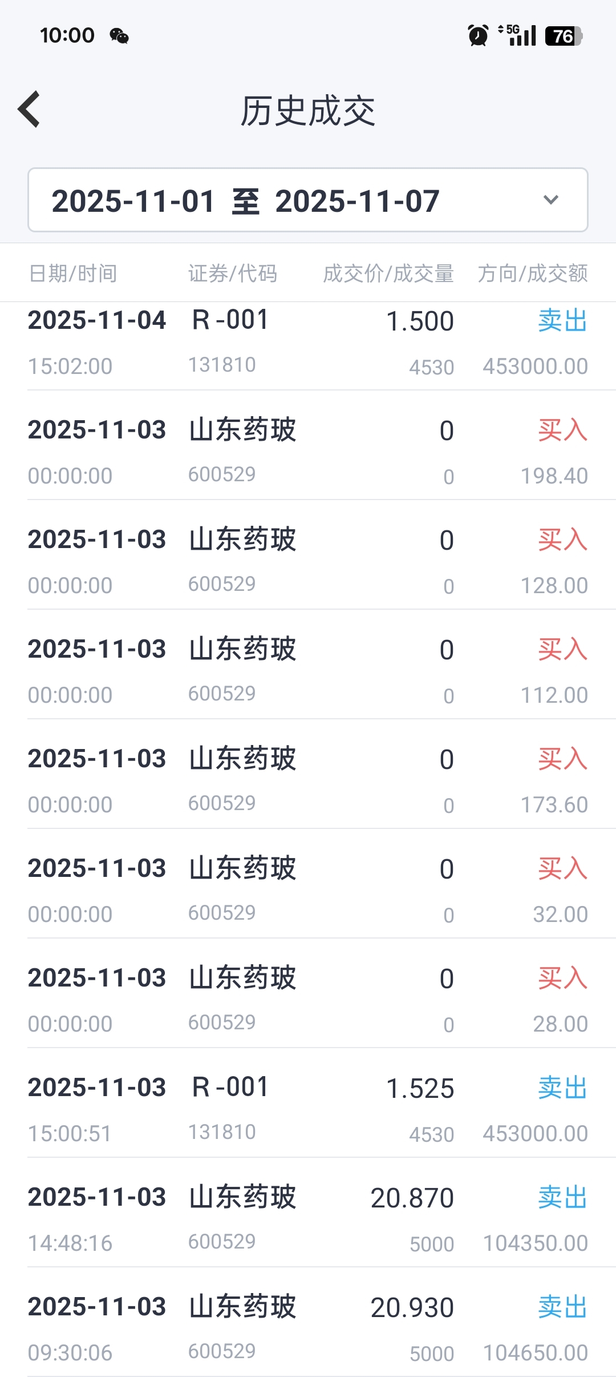Tap the alarm clock status icon
This screenshot has height=1377, width=616.
click(x=478, y=35)
